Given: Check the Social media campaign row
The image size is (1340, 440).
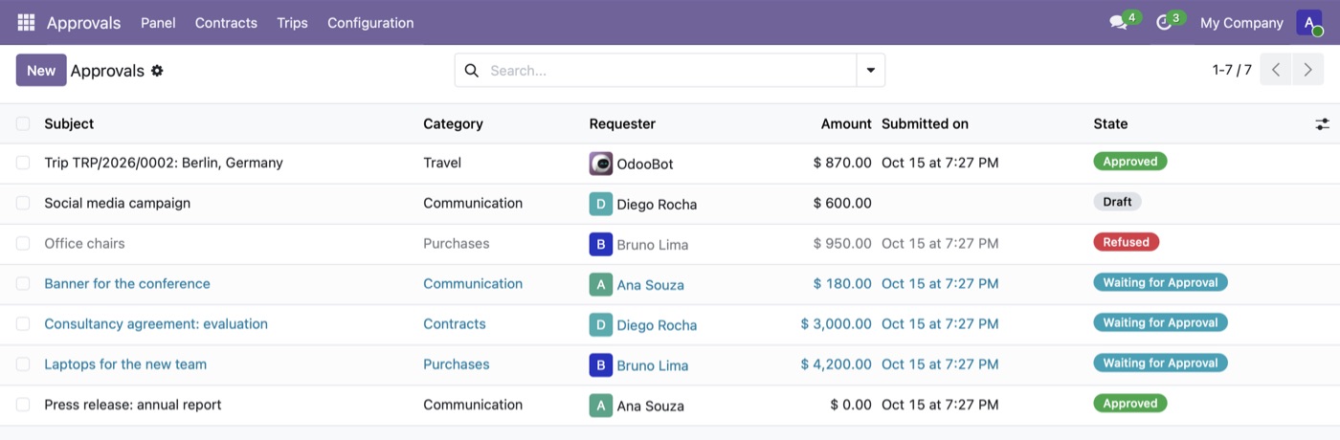Looking at the screenshot, I should (23, 203).
